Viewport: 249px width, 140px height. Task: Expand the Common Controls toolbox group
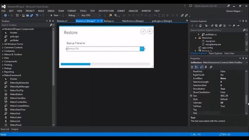tap(3, 47)
